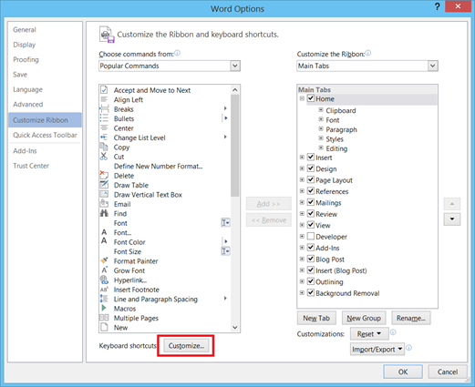This screenshot has height=387, width=475.
Task: Uncheck the Page Layout checkbox
Action: click(311, 179)
